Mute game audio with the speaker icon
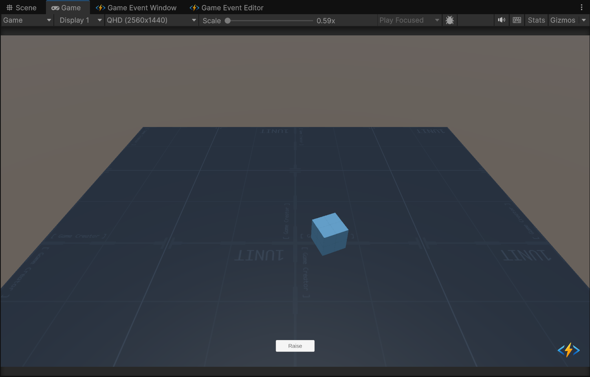 [502, 20]
